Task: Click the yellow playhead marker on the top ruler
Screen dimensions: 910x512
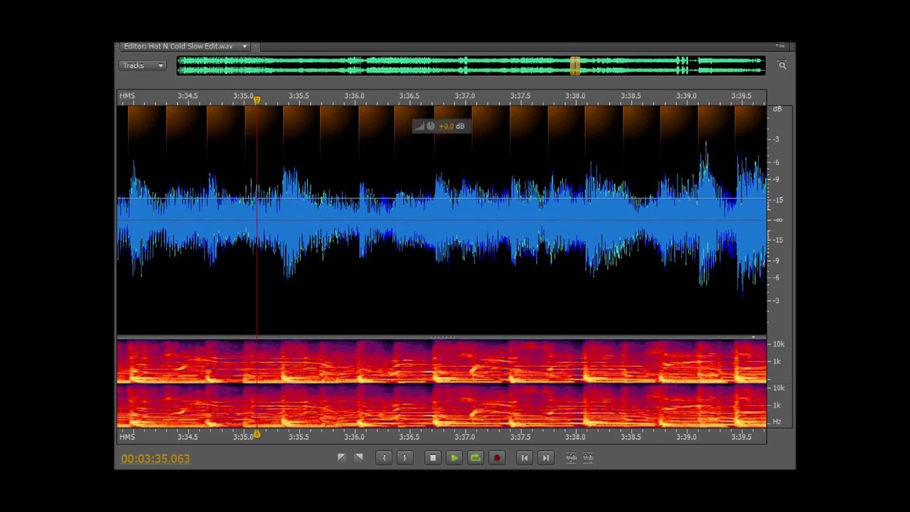Action: coord(257,100)
